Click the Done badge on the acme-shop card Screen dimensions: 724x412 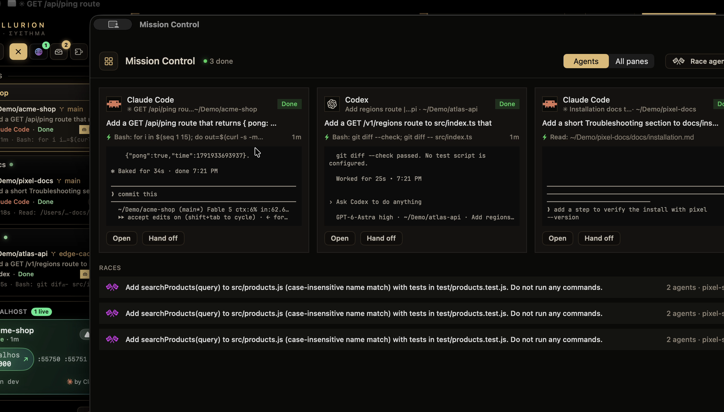[x=289, y=104]
